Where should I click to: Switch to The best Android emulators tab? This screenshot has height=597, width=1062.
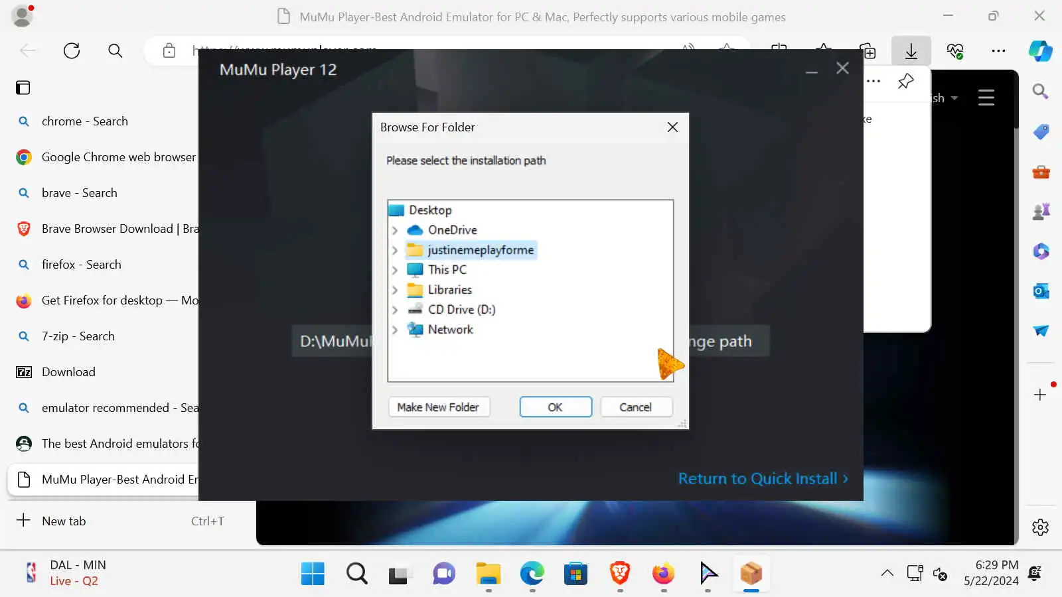[103, 444]
